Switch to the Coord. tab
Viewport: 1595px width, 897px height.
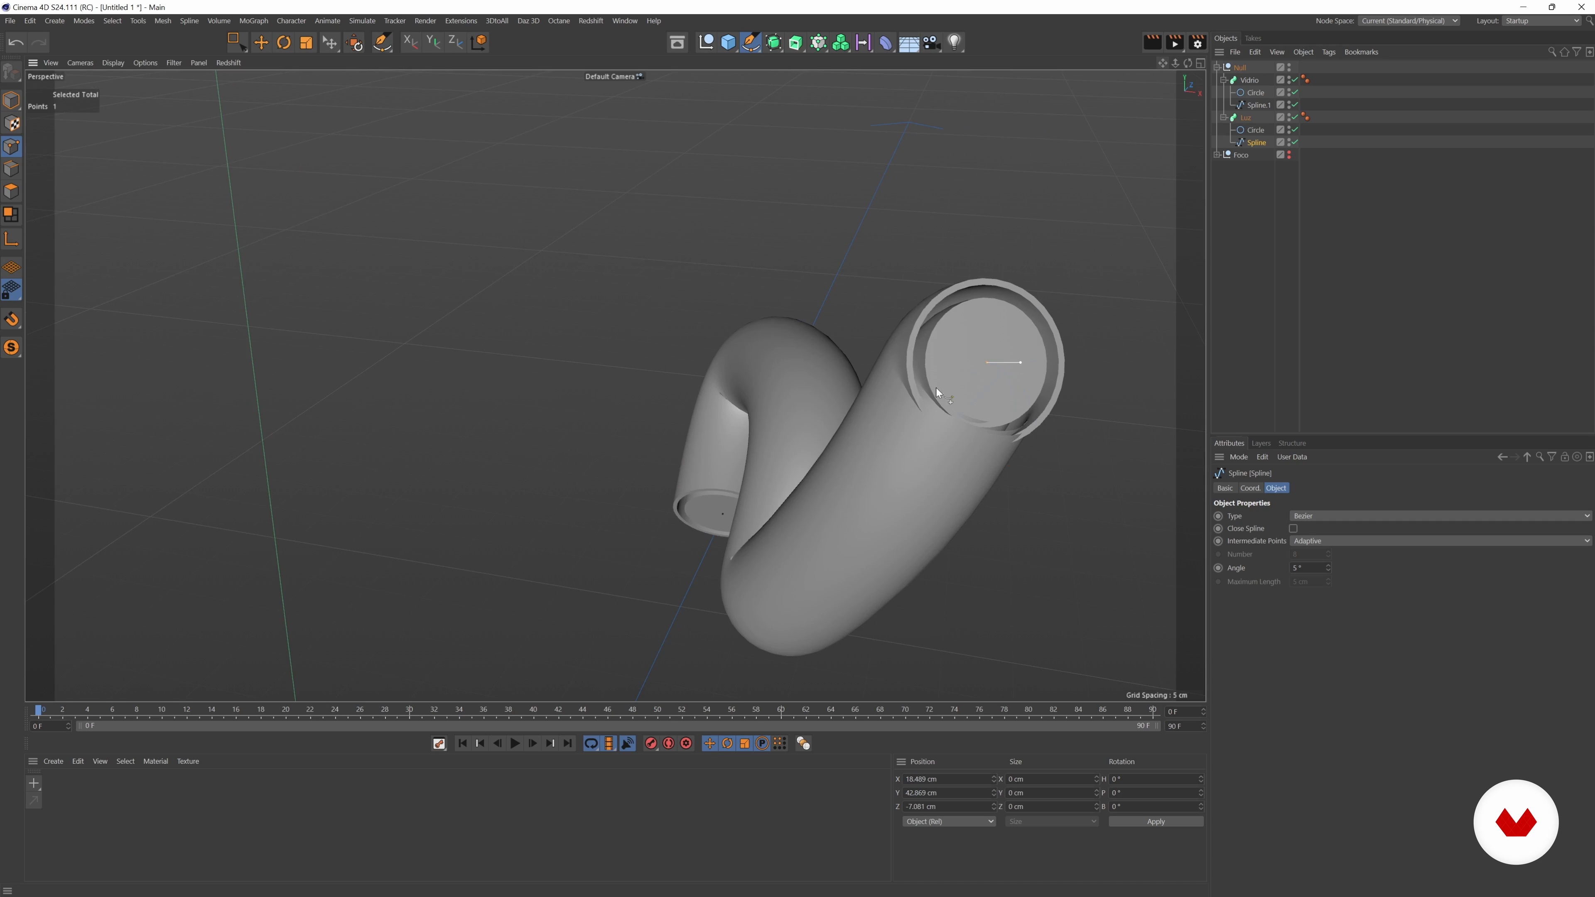pos(1250,488)
